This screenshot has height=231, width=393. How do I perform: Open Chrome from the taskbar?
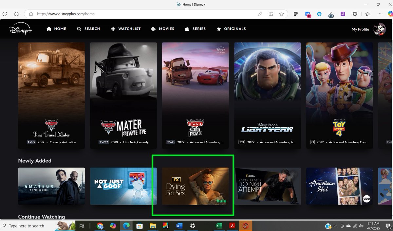click(x=100, y=226)
